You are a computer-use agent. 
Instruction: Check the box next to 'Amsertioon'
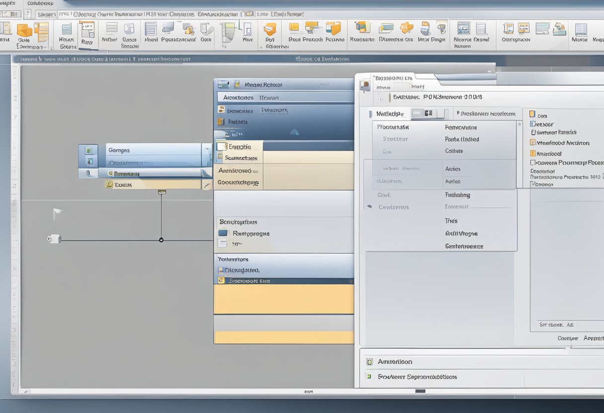[x=369, y=362]
